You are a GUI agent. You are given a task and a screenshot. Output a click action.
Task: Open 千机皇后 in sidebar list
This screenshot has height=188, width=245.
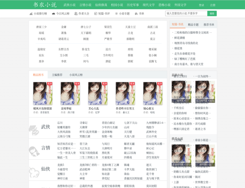coord(179,108)
